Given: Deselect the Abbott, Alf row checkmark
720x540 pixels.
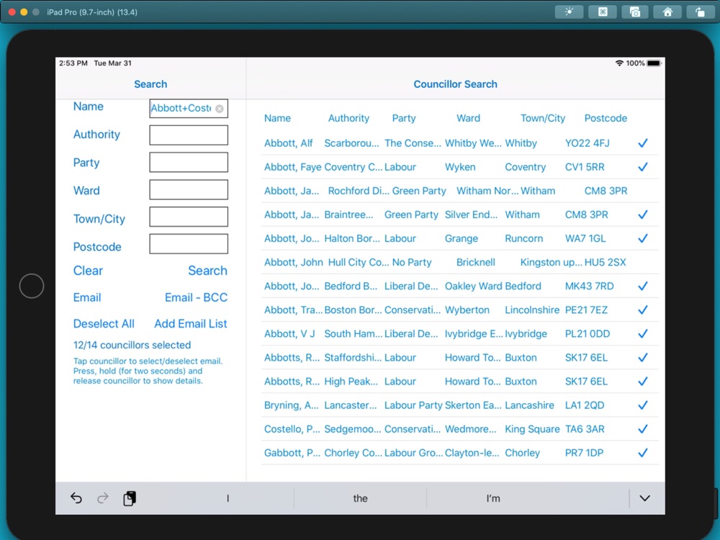Looking at the screenshot, I should (642, 143).
